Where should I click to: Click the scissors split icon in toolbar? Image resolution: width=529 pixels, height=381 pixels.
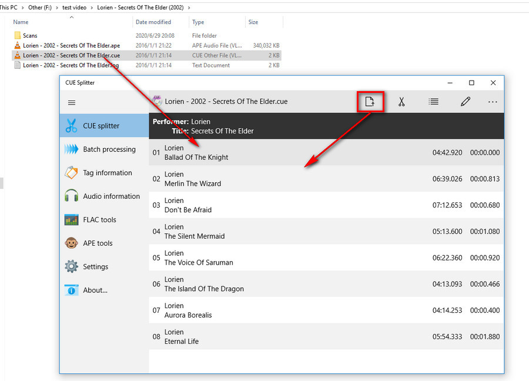point(401,102)
